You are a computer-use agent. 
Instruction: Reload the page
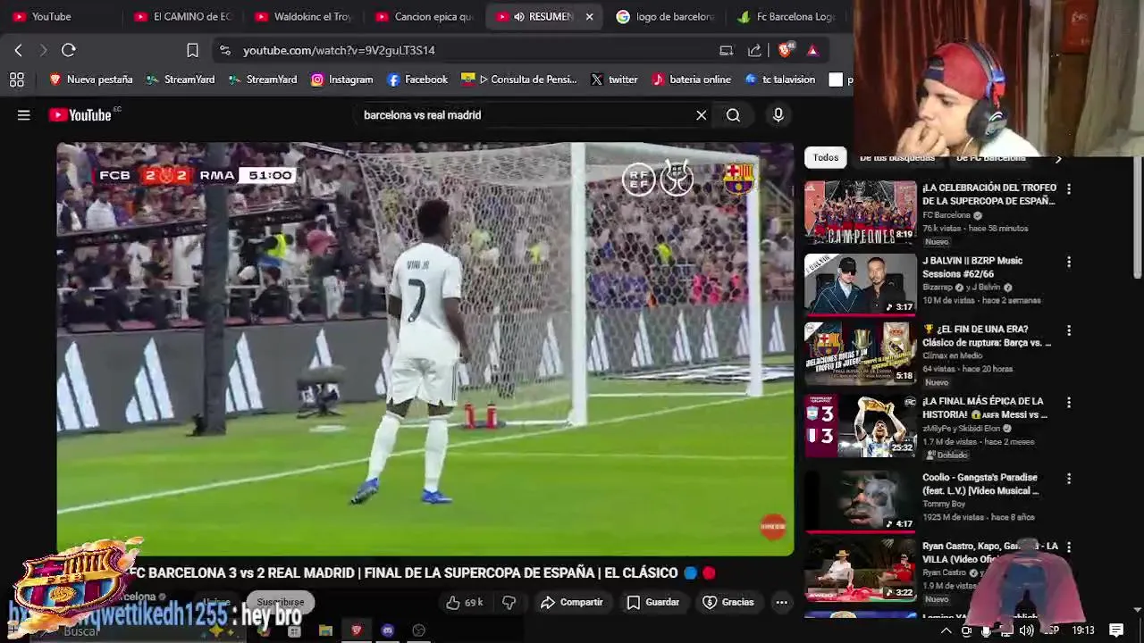69,51
